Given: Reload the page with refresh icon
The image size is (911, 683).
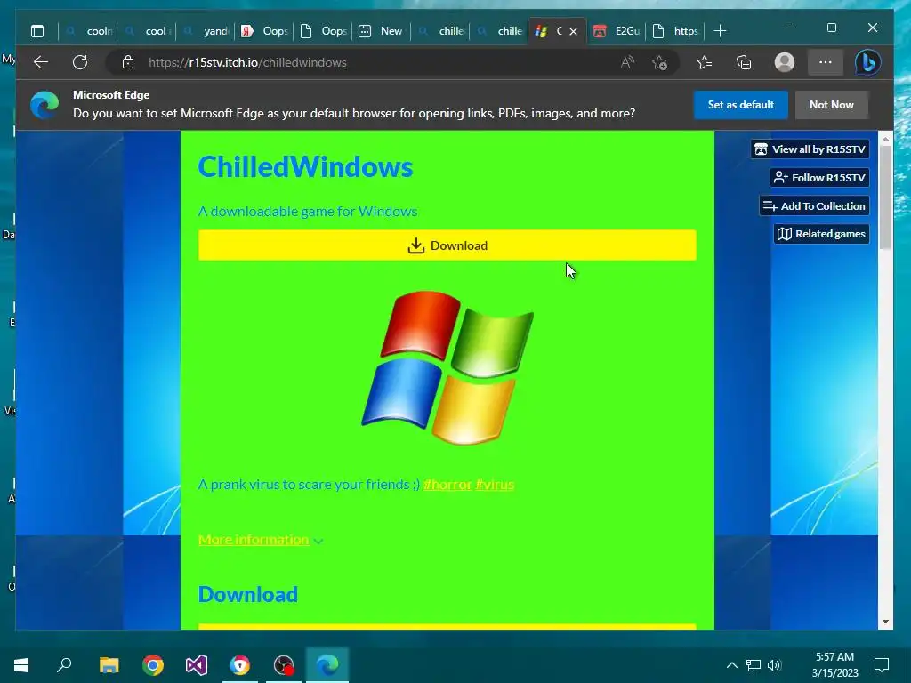Looking at the screenshot, I should [x=79, y=62].
